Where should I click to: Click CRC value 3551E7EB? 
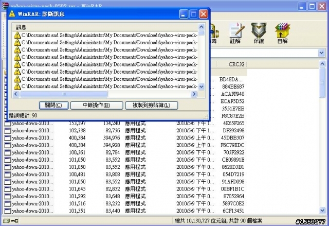233,109
